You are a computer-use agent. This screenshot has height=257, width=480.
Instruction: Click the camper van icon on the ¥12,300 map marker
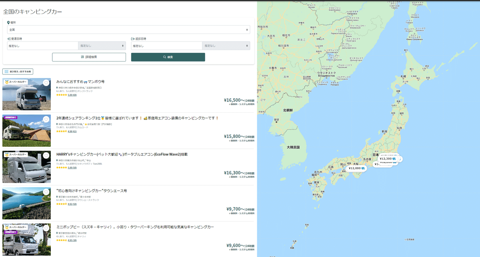(x=394, y=159)
